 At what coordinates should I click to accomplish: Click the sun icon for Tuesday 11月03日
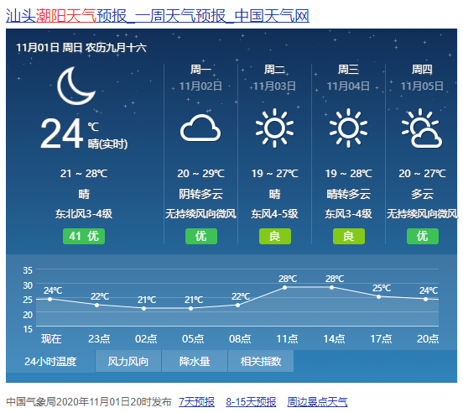[274, 128]
